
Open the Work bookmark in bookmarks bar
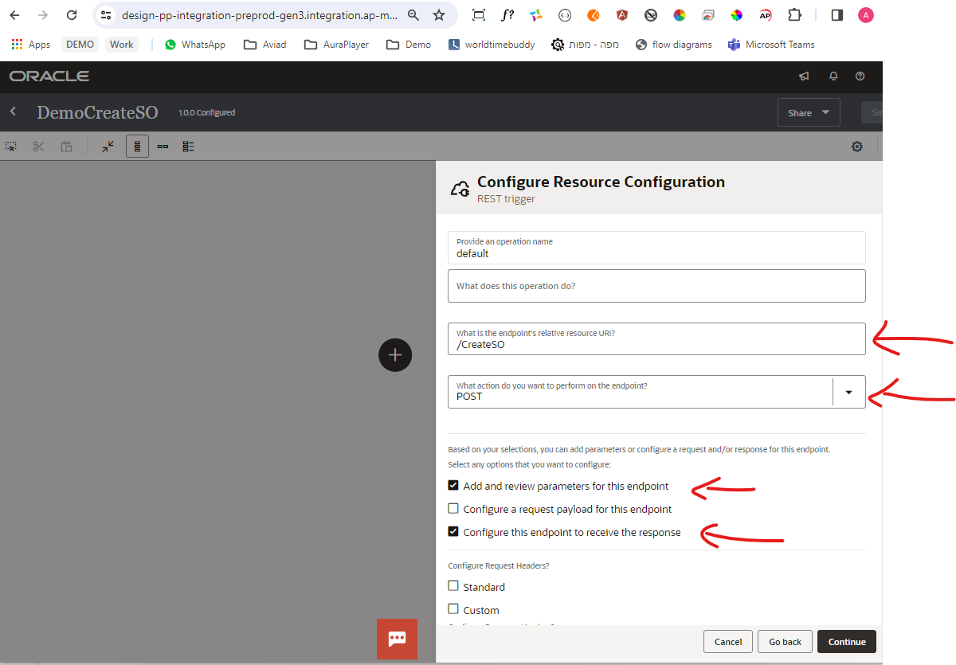122,45
